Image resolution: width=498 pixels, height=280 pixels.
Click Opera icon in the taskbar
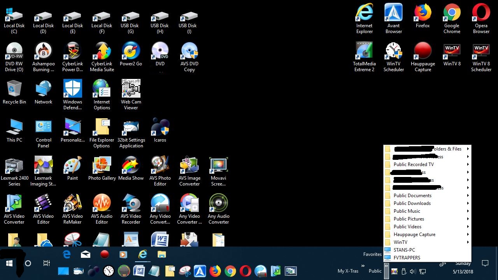coord(245,271)
